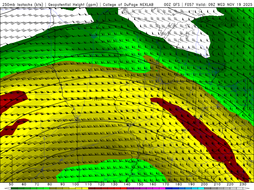Click the 90 value on the legend

pos(63,184)
